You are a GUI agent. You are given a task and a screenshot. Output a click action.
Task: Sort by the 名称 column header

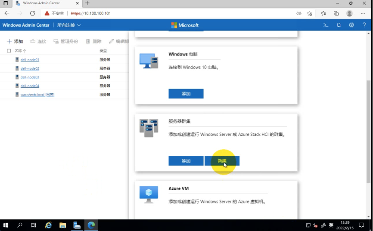coord(20,51)
